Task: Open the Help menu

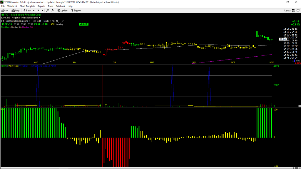Action: tap(70, 6)
